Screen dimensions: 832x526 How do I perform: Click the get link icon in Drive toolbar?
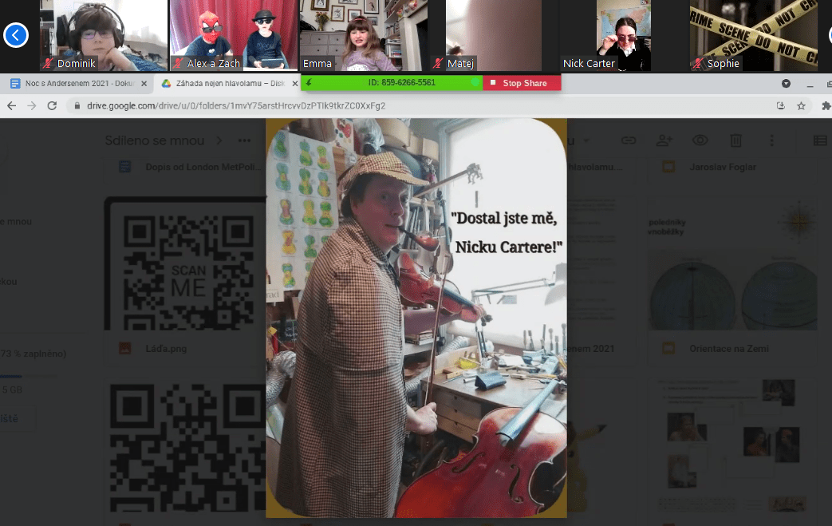coord(629,140)
